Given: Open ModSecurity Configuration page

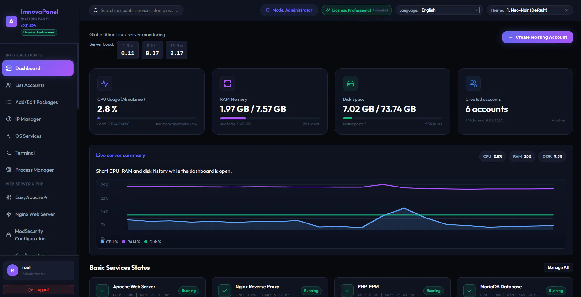Looking at the screenshot, I should coord(38,235).
